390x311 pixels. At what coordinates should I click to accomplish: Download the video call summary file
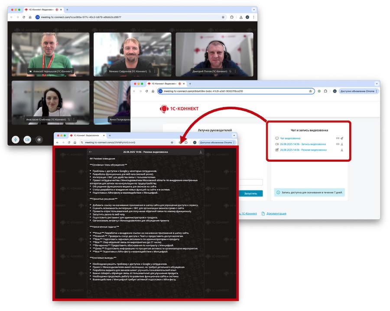tap(342, 150)
